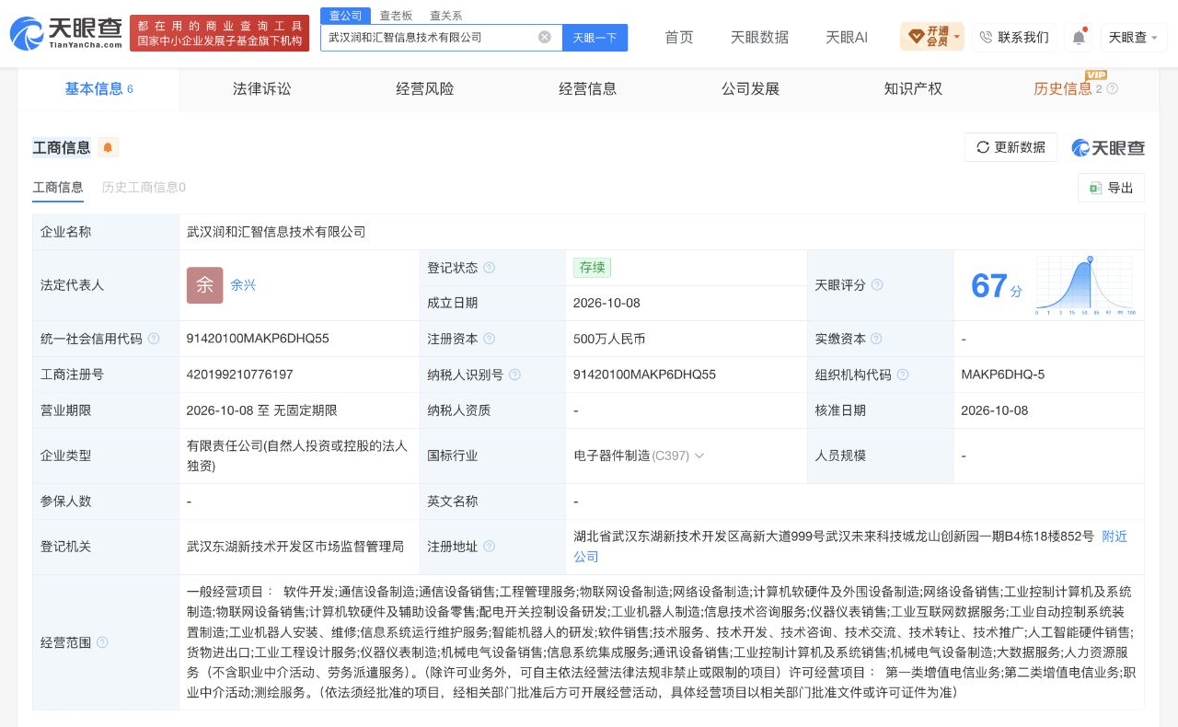Export data with 导出 button
This screenshot has height=727, width=1178.
pos(1111,188)
